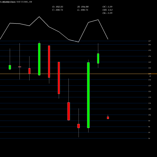Click the last small red candle near 104
157x157 pixels.
tap(108, 118)
